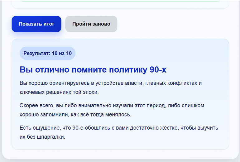Click the paragraph starting Скорее всего
Viewport: 240px width, 162px height.
(x=112, y=110)
